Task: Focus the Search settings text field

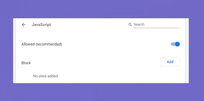Action: coord(157,24)
